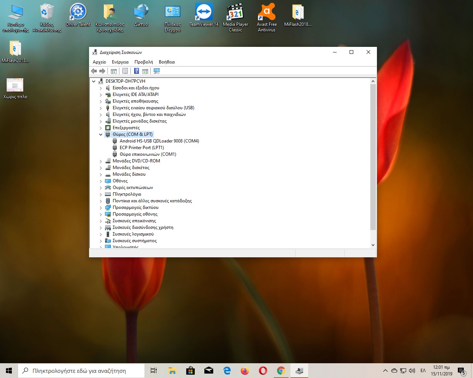This screenshot has height=378, width=473.
Task: Collapse the DESKTOP-DH7PCVH root node
Action: coord(94,81)
